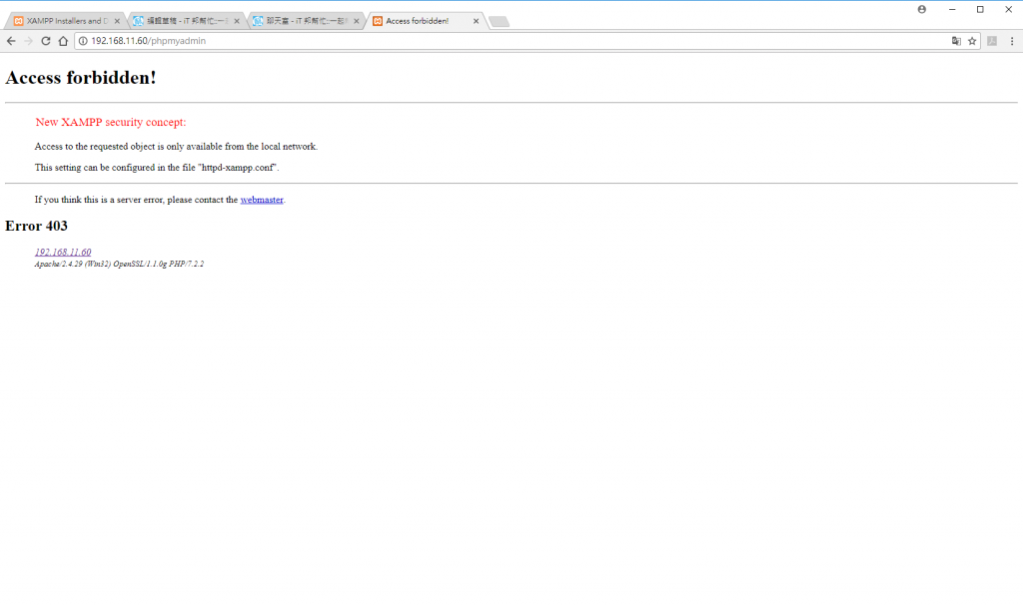Screen dimensions: 1023x605
Task: Switch to the XAMPP Installers tab
Action: point(64,21)
